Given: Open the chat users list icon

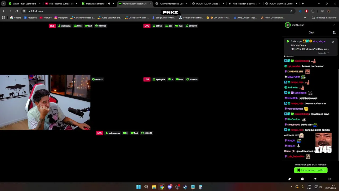Looking at the screenshot, I should click(334, 32).
